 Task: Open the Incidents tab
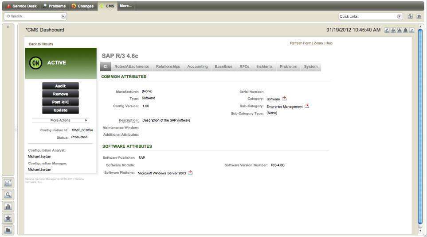(264, 66)
